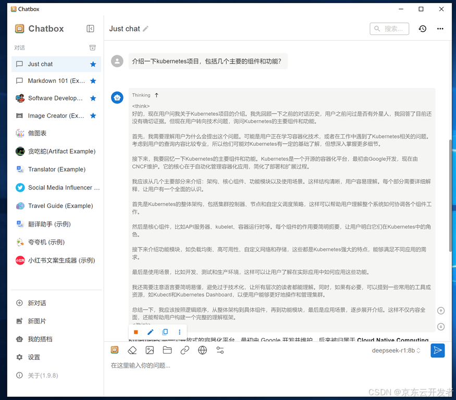Click the archive/clear conversations icon
This screenshot has width=456, height=400.
tap(92, 48)
